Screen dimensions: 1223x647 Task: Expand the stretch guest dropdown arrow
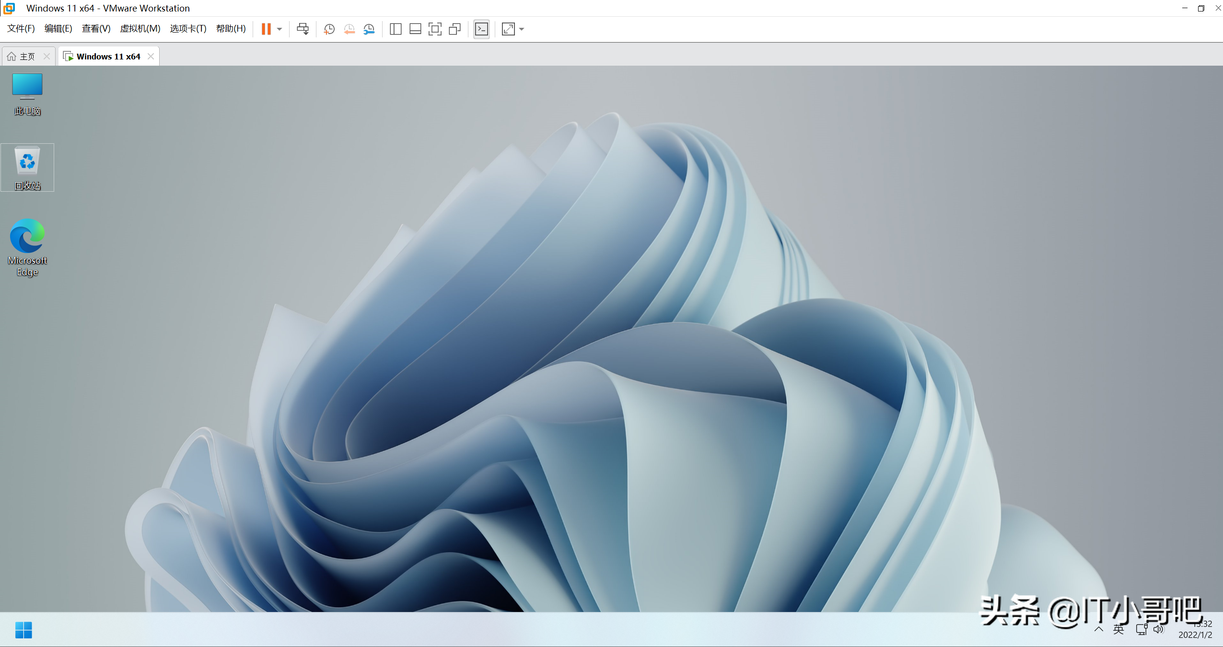[x=522, y=29]
